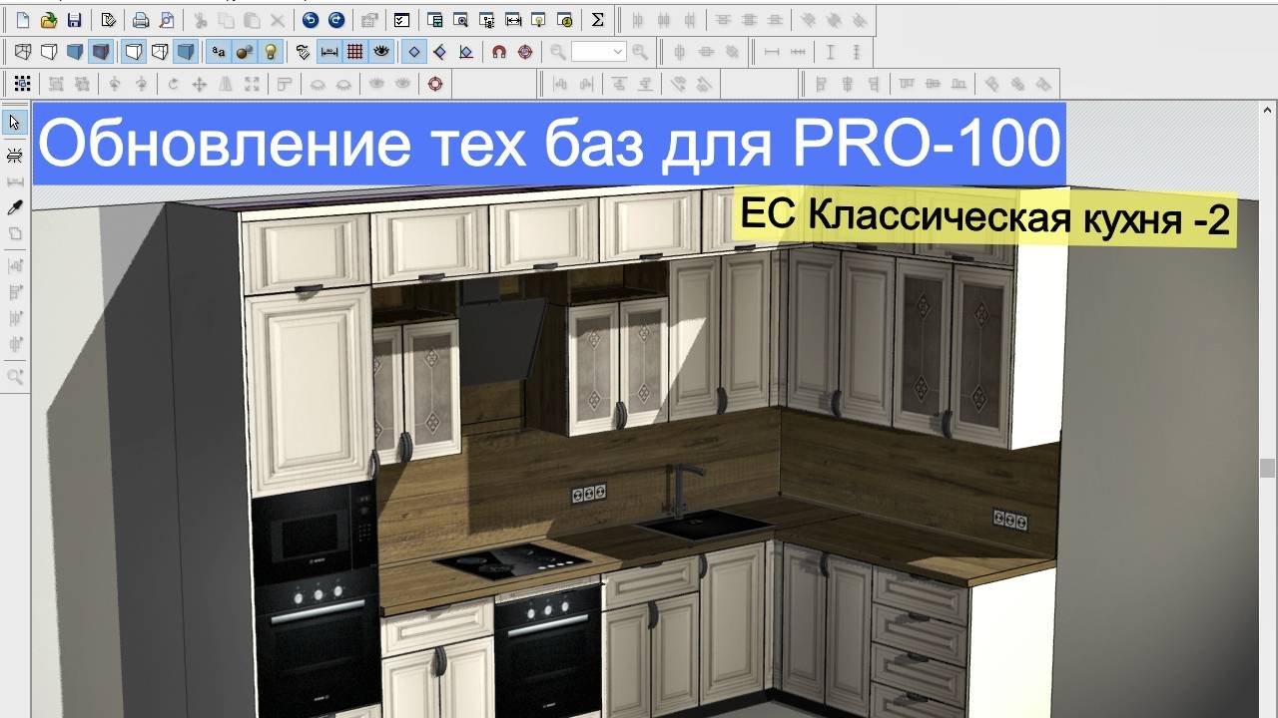Open the structure tree window icon
Image resolution: width=1278 pixels, height=718 pixels.
(486, 20)
